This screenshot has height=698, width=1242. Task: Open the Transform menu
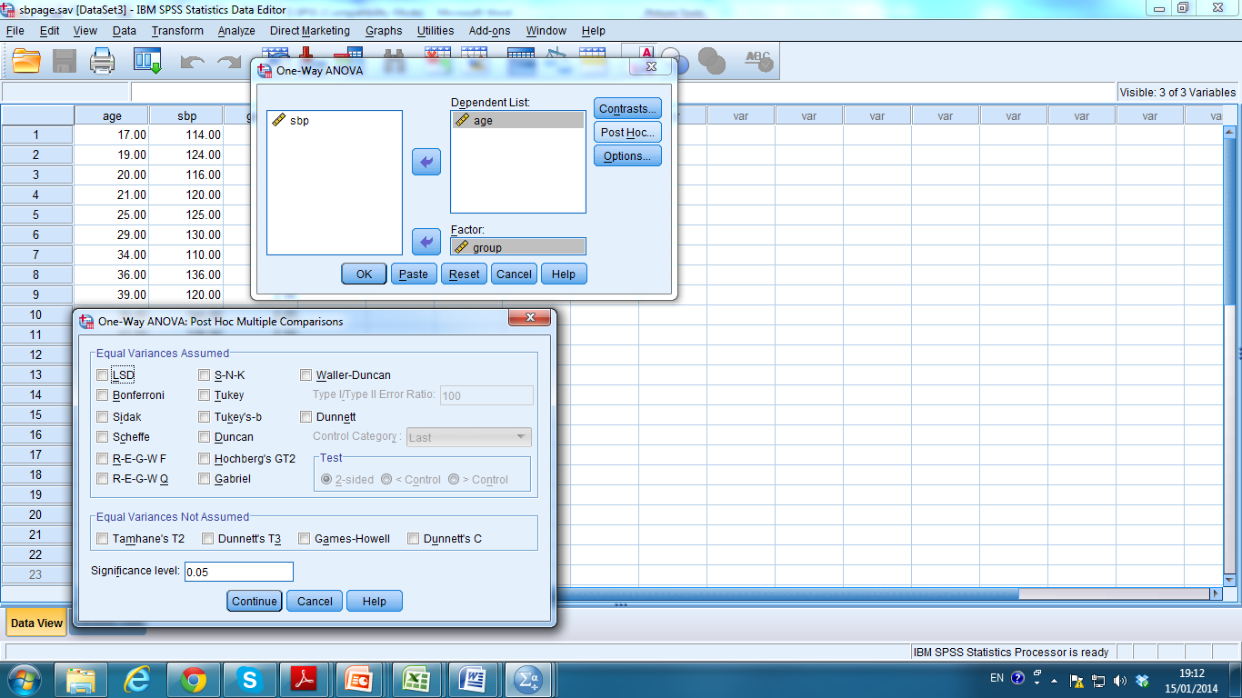pos(177,30)
